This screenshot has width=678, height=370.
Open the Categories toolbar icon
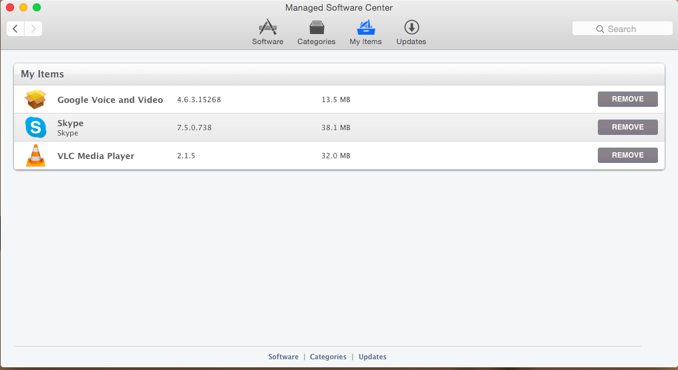pyautogui.click(x=317, y=27)
